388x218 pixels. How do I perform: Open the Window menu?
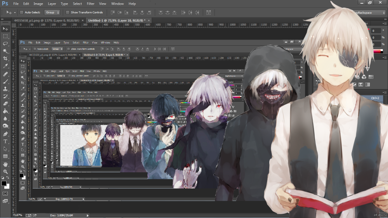coord(117,4)
